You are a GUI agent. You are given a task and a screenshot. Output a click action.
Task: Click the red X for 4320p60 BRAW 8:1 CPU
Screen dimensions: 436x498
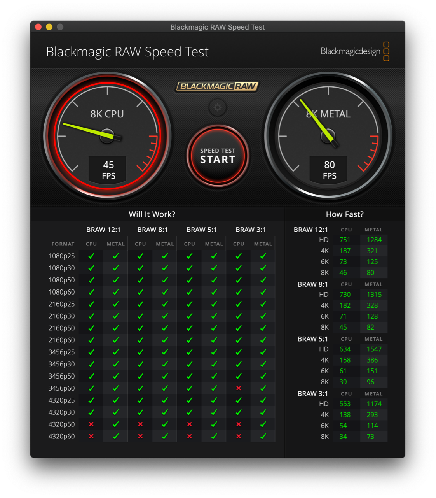pyautogui.click(x=140, y=437)
